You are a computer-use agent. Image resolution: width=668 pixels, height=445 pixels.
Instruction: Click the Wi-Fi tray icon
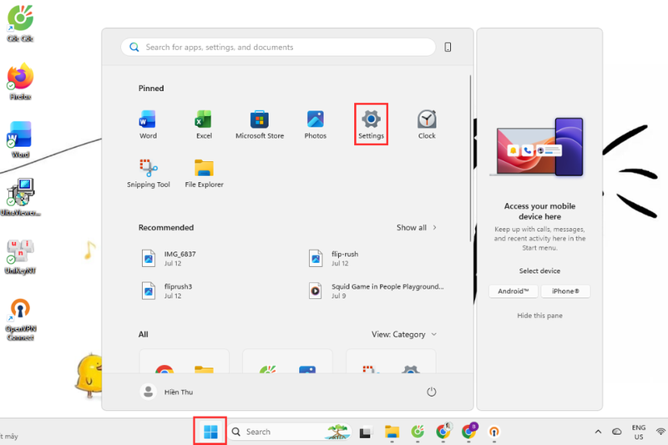660,432
